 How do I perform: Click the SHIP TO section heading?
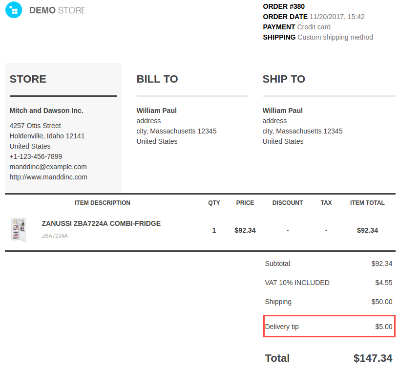point(284,79)
